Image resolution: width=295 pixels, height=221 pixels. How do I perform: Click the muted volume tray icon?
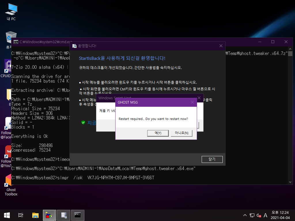259,216
